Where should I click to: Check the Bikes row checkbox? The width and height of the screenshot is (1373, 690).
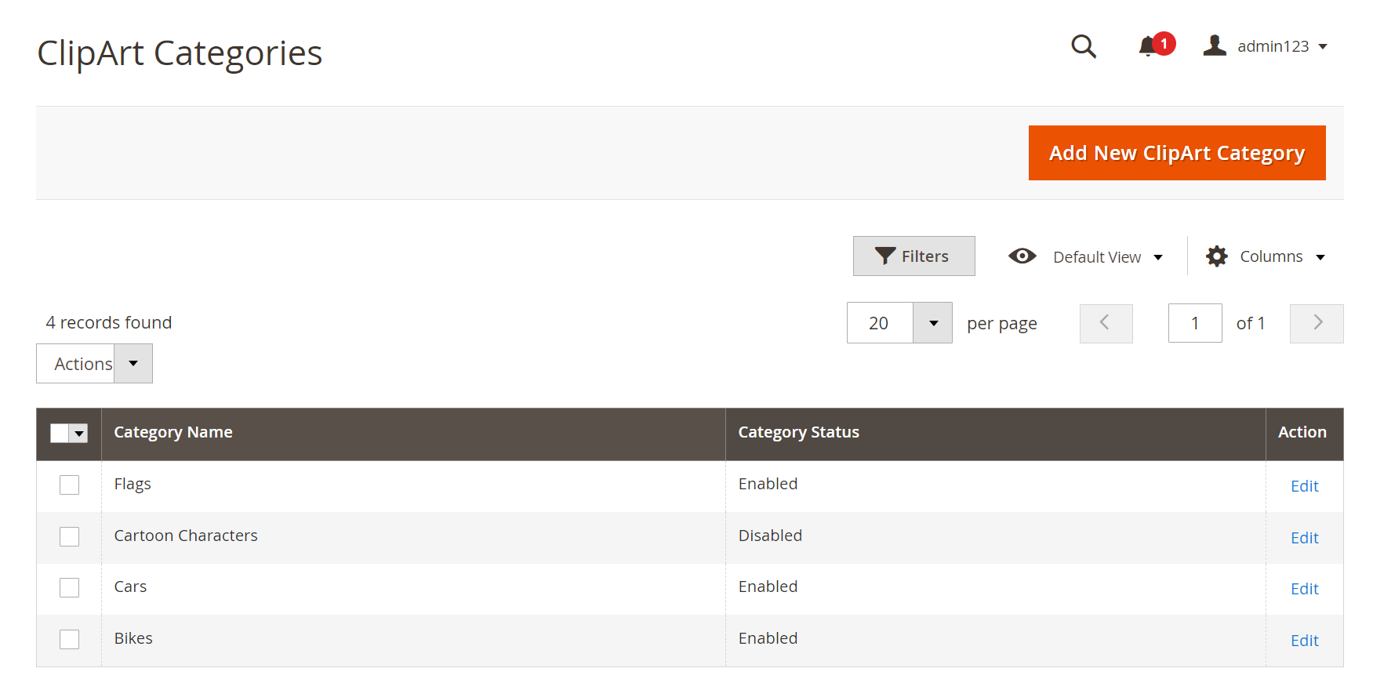[70, 639]
